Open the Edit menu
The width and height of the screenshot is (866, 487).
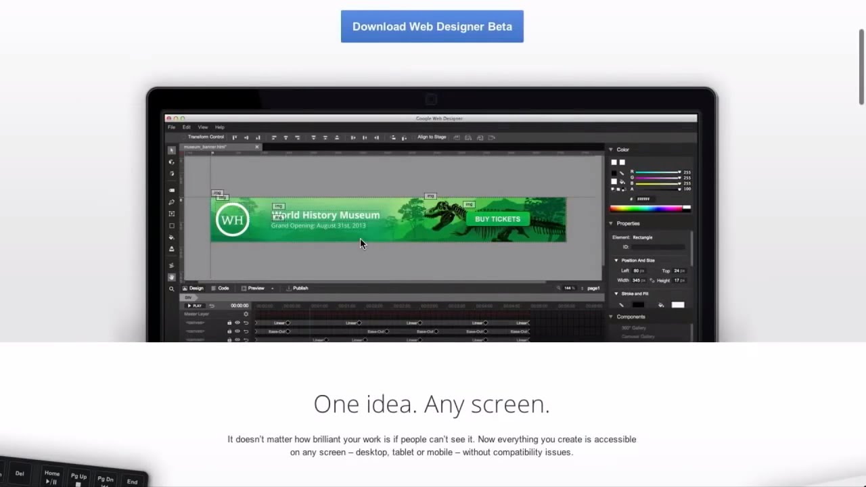coord(186,127)
